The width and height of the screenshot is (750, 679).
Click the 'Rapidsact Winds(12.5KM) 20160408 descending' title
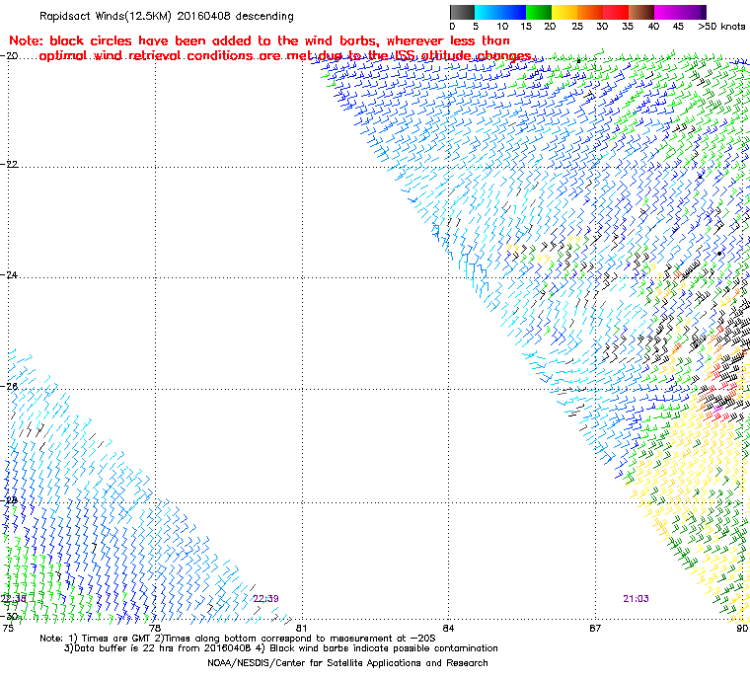(167, 16)
